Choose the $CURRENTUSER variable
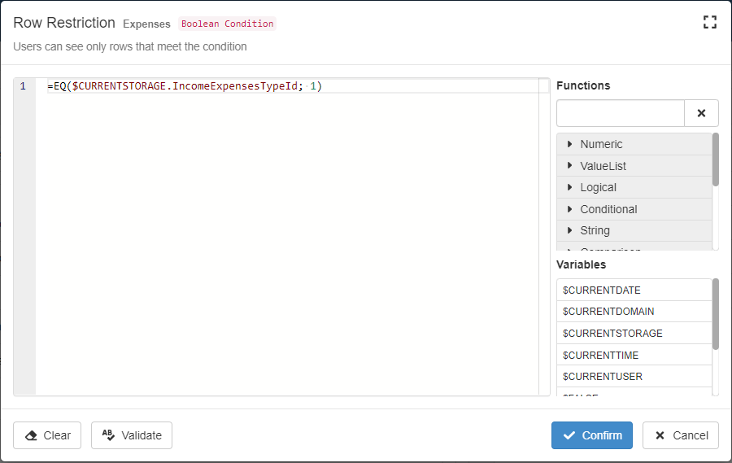The width and height of the screenshot is (732, 463). coord(602,377)
